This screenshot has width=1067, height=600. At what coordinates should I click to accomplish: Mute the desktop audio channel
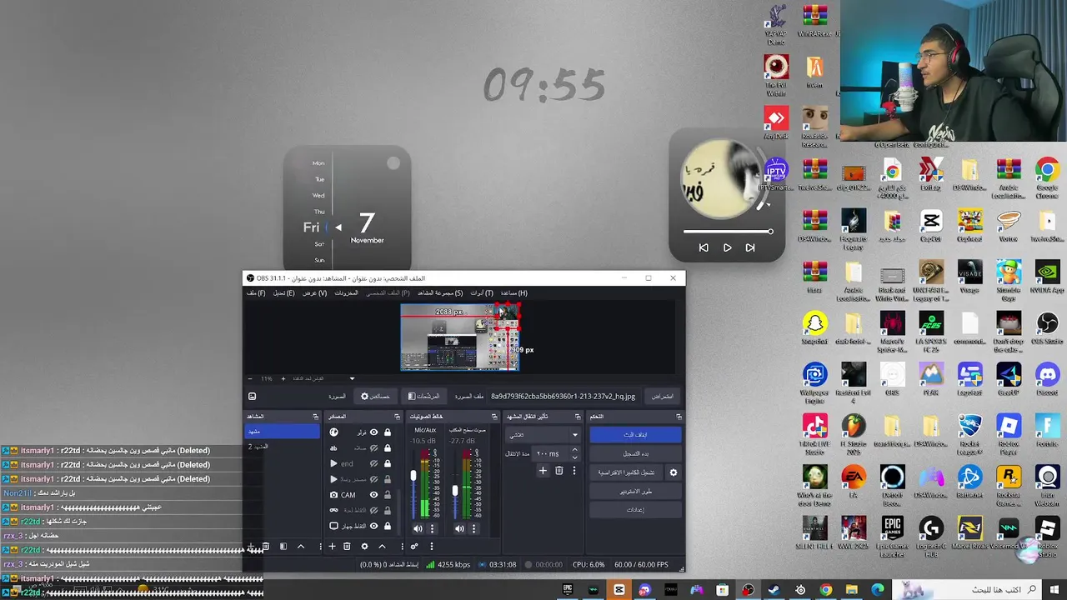(x=459, y=529)
